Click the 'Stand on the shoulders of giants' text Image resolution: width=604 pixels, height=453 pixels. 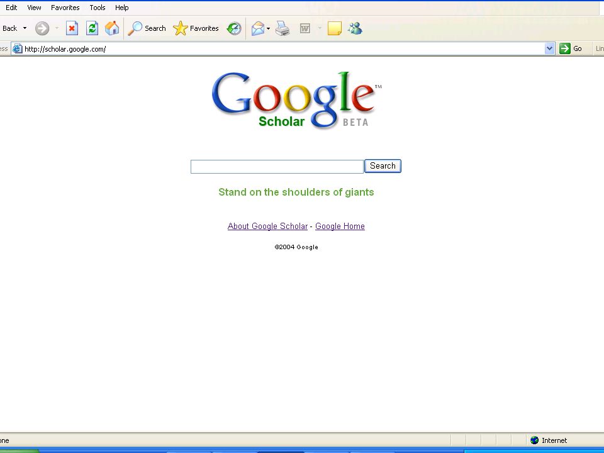click(296, 193)
